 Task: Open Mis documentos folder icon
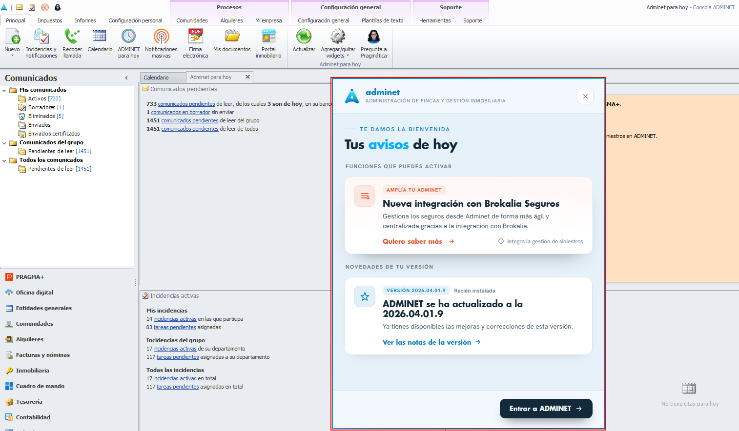click(232, 37)
